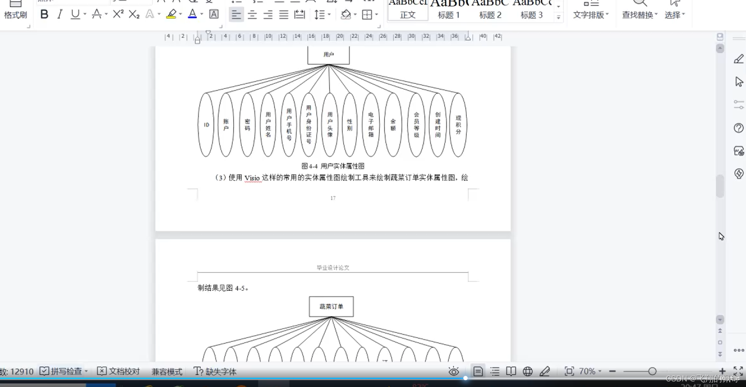Open the more options ellipsis in sidebar
Image resolution: width=746 pixels, height=387 pixels.
(739, 350)
